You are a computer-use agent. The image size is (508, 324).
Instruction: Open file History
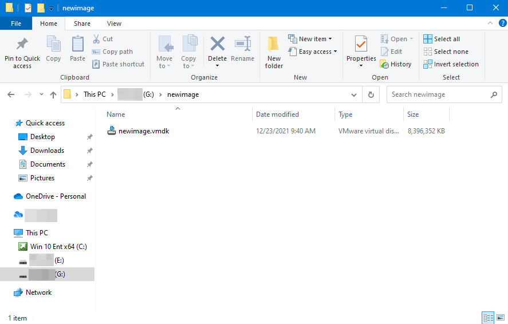[396, 64]
